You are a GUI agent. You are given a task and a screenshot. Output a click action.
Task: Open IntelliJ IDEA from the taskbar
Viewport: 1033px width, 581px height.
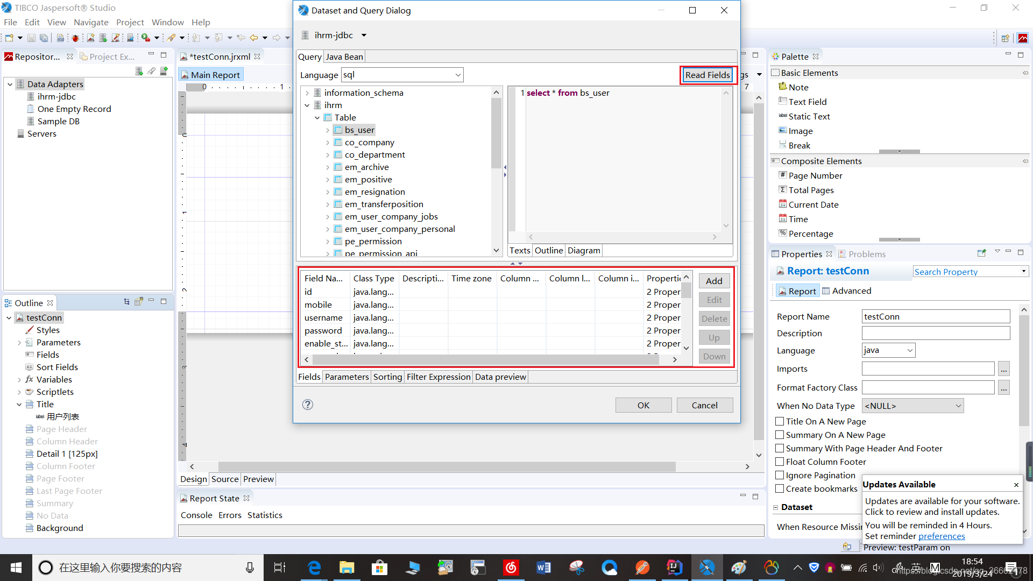[x=674, y=568]
